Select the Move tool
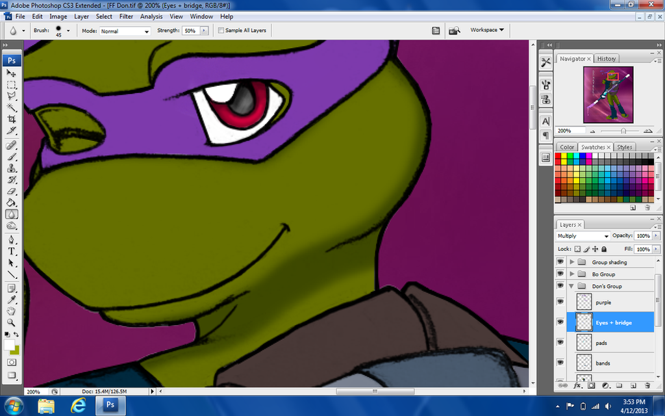This screenshot has height=416, width=665. (x=12, y=73)
